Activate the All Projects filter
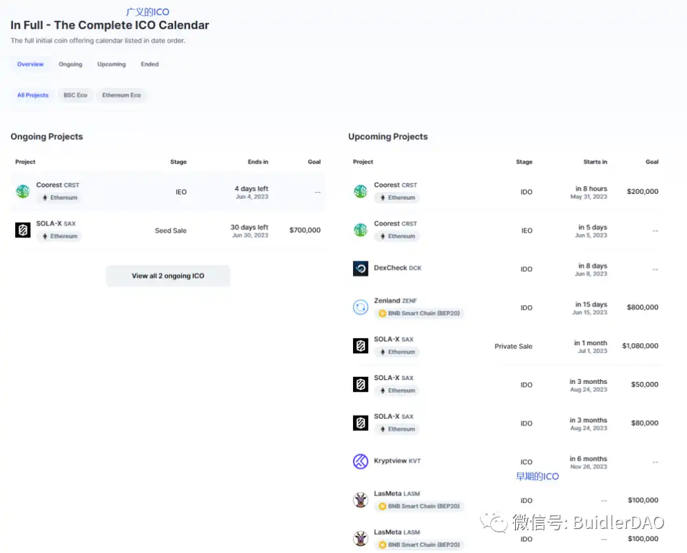Viewport: 687px width, 553px height. [32, 95]
